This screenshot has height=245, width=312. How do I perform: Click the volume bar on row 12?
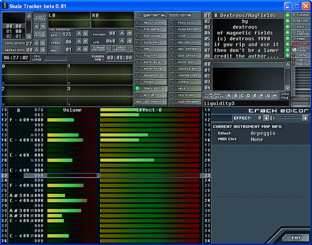(x=72, y=120)
